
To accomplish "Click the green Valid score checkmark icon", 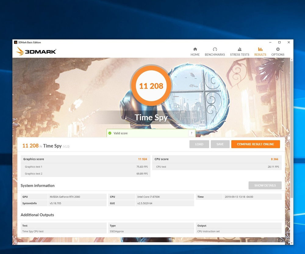I will pos(110,133).
